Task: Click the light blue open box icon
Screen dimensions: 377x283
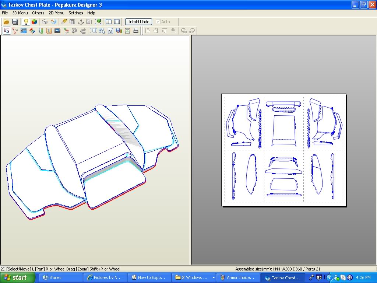Action: [x=54, y=22]
